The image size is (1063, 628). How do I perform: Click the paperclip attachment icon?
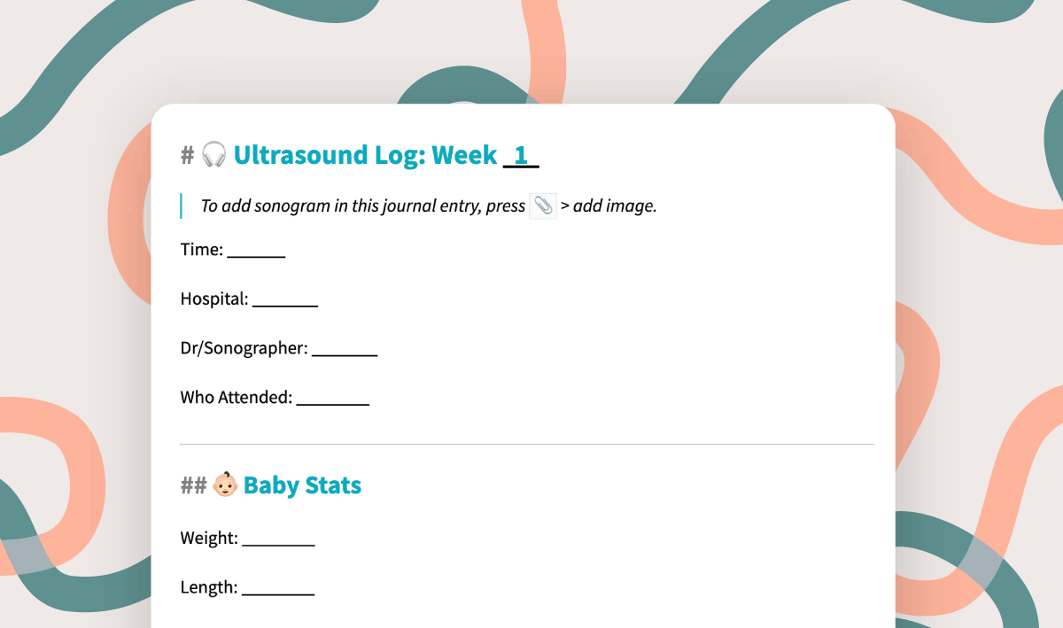coord(543,205)
